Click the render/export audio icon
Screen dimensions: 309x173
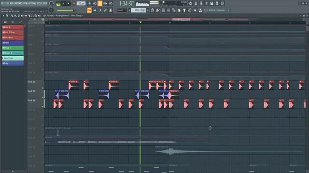(217, 3)
